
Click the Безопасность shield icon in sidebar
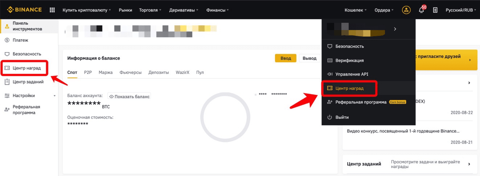click(7, 54)
